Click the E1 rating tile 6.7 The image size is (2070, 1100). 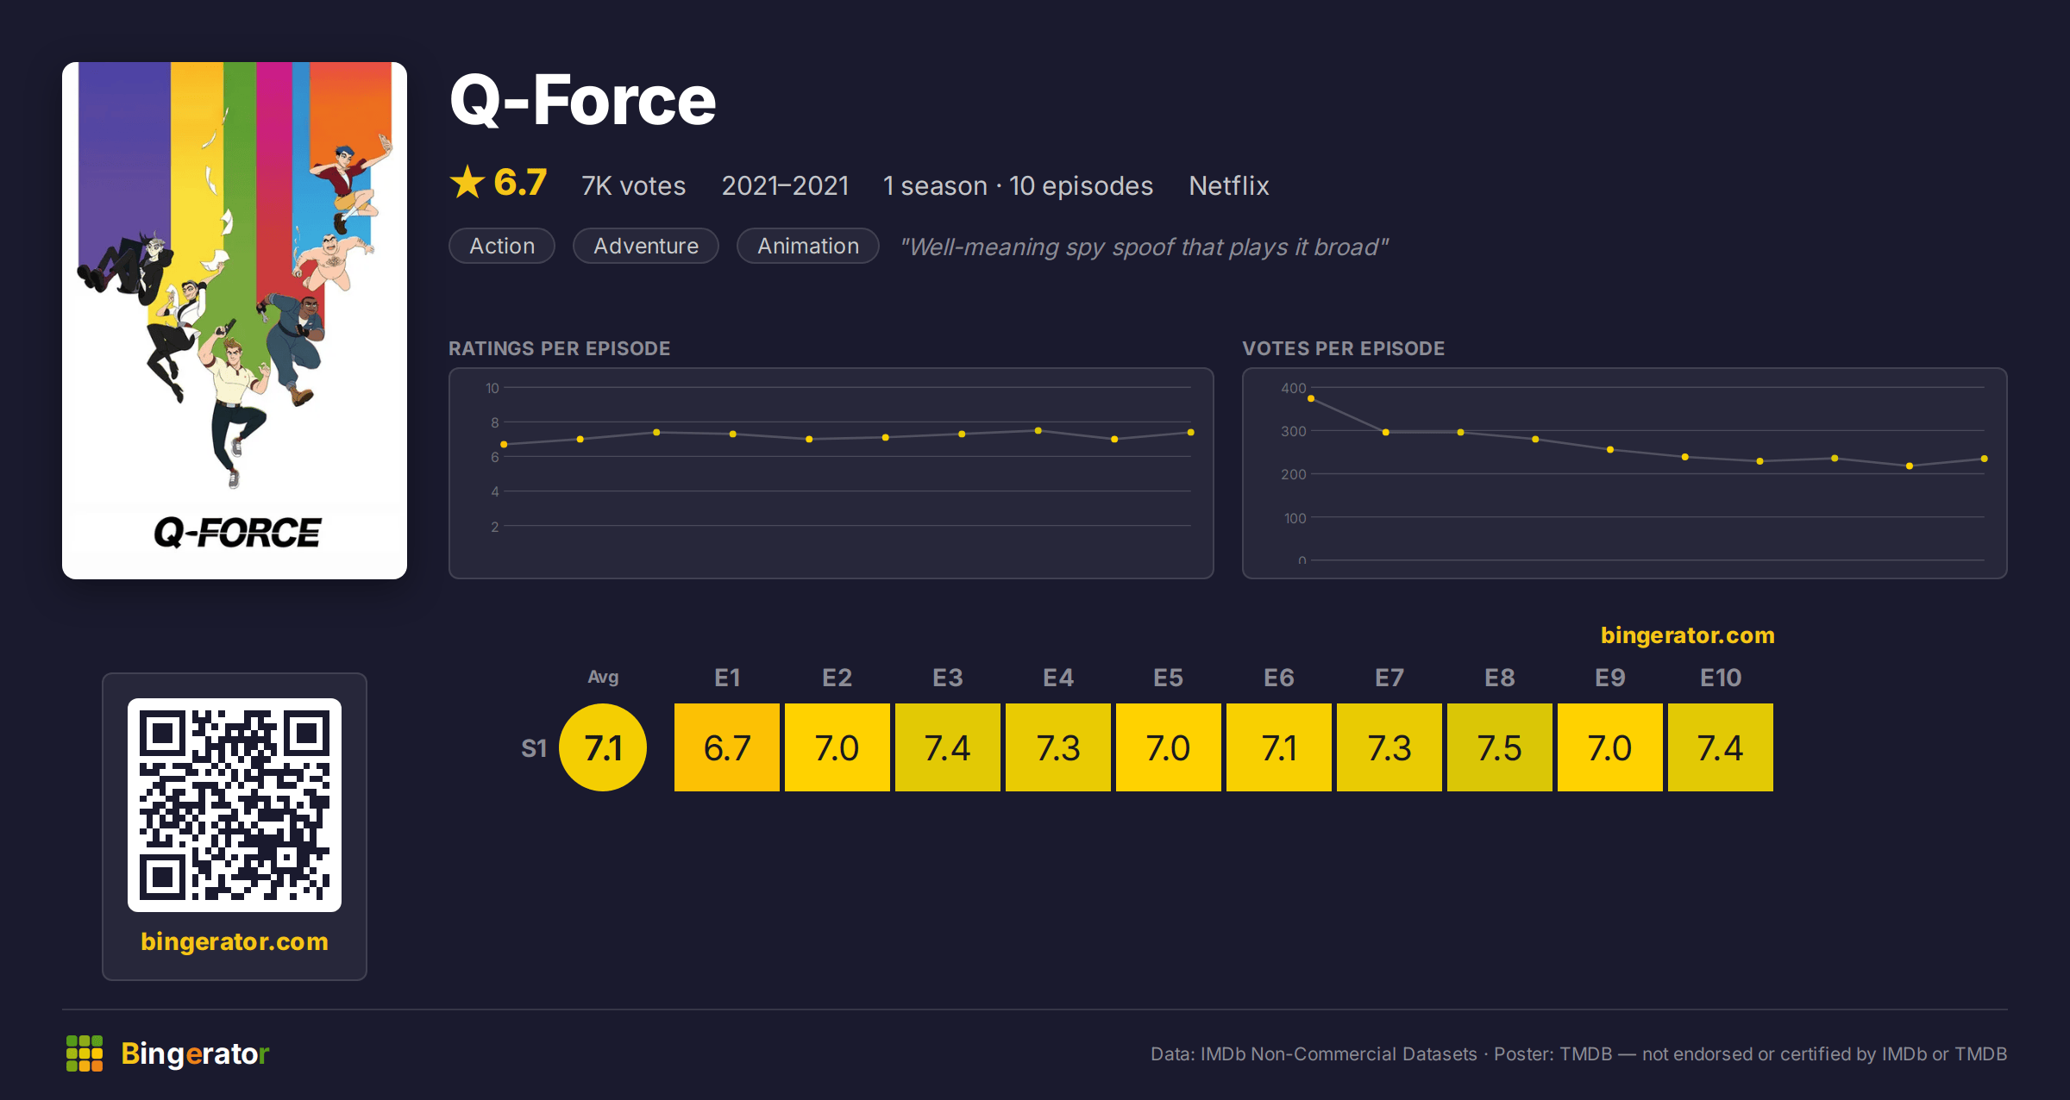727,747
